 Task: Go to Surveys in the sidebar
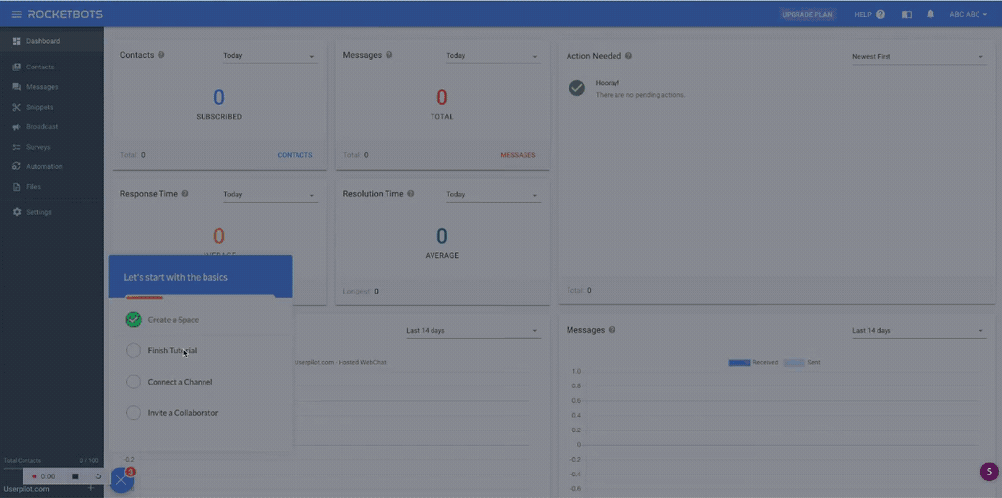pyautogui.click(x=38, y=147)
